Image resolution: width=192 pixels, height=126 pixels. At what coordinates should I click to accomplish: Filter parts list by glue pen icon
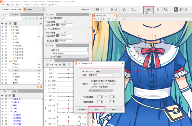41,18
